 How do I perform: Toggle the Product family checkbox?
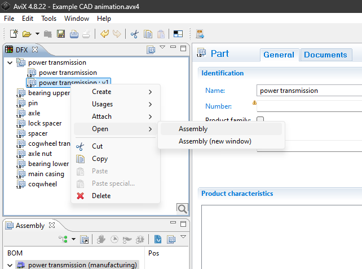click(261, 120)
